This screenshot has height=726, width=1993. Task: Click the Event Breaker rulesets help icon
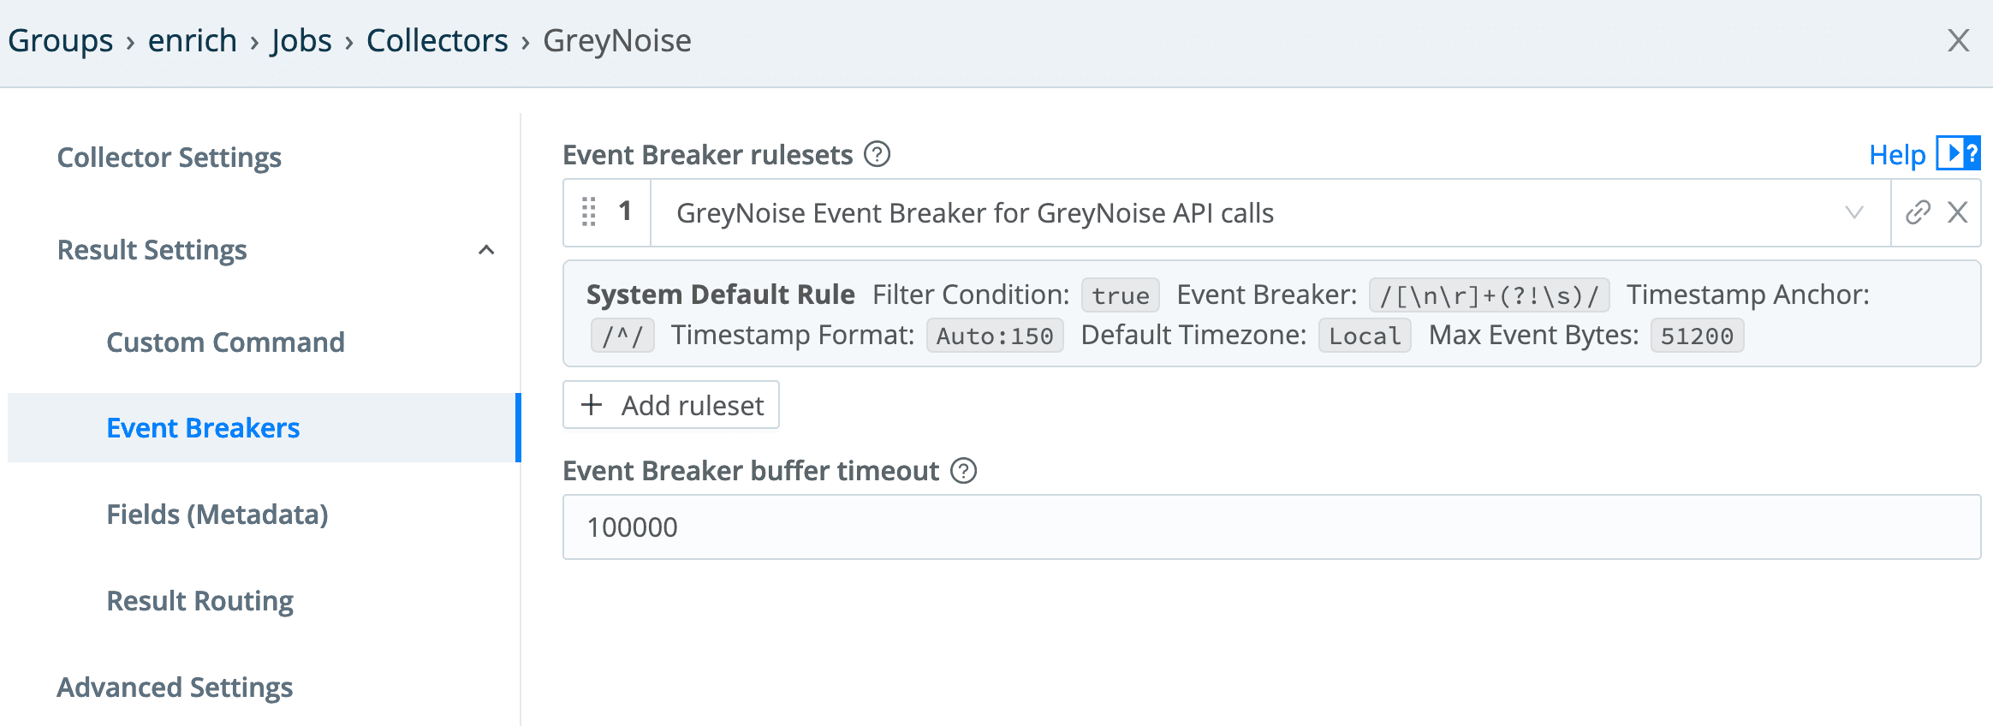877,155
